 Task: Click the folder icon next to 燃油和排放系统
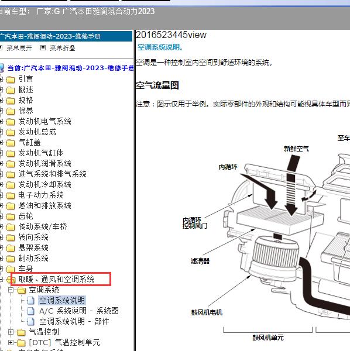coord(11,206)
